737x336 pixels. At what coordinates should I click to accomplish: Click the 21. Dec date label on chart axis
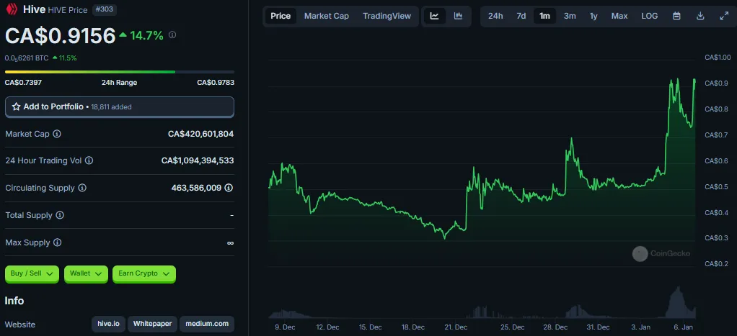click(456, 327)
